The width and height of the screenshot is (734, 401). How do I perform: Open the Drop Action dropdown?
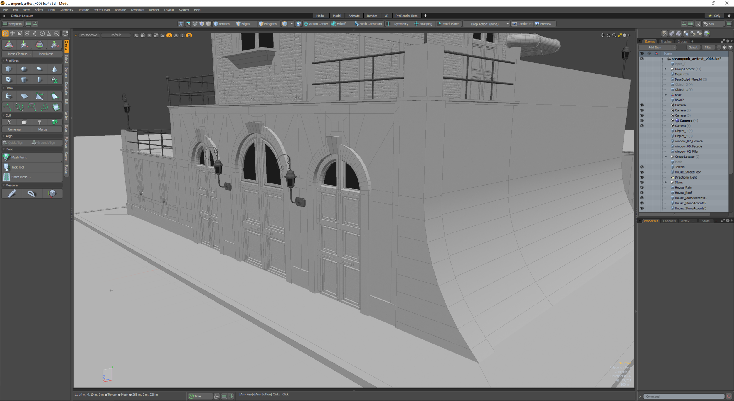486,24
